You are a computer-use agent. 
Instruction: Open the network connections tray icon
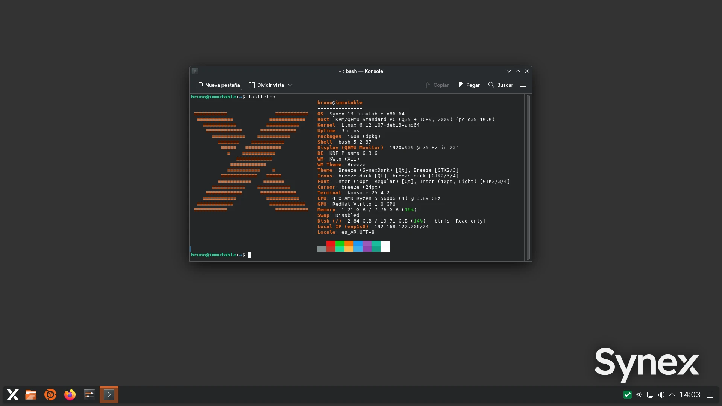pyautogui.click(x=650, y=395)
